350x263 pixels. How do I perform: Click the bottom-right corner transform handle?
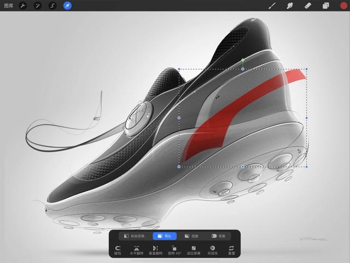(307, 167)
